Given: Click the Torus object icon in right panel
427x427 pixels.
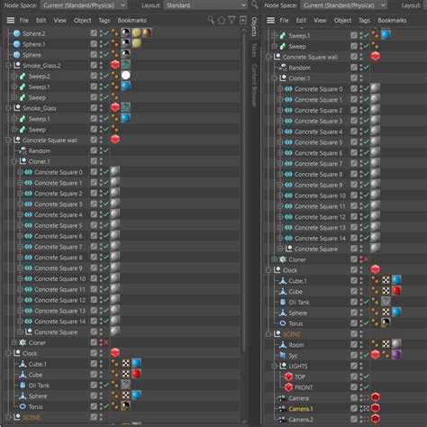Looking at the screenshot, I should pyautogui.click(x=283, y=323).
